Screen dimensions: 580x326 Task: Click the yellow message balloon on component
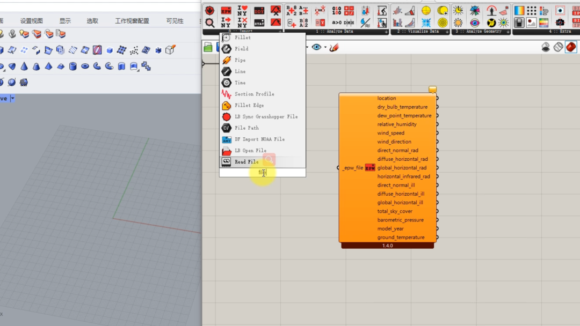pos(432,90)
